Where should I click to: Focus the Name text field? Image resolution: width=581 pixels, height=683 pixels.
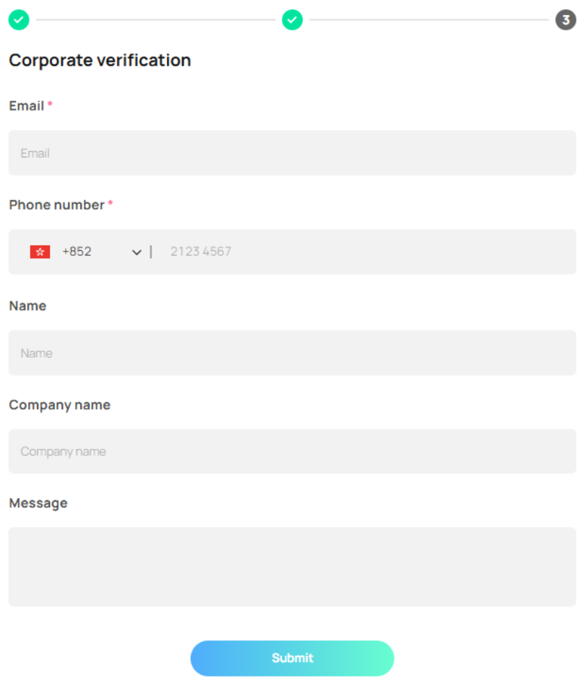[x=292, y=353]
